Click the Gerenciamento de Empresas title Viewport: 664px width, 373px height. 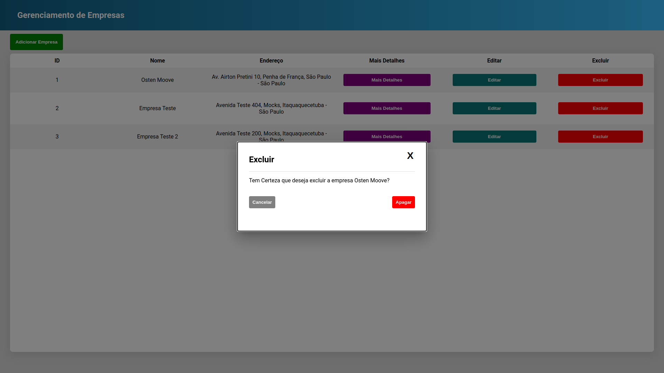71,15
